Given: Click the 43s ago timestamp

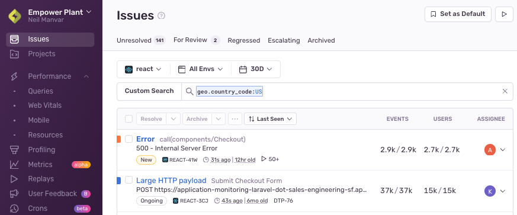Looking at the screenshot, I should tap(232, 201).
